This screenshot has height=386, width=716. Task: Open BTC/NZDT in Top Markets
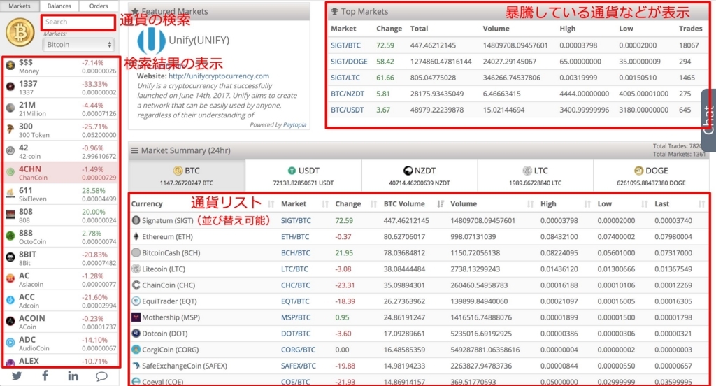click(348, 94)
